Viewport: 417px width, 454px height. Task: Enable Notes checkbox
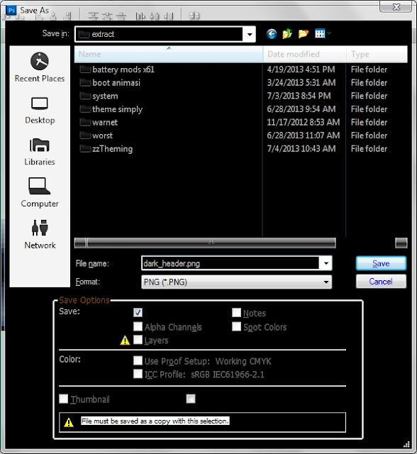pos(236,312)
